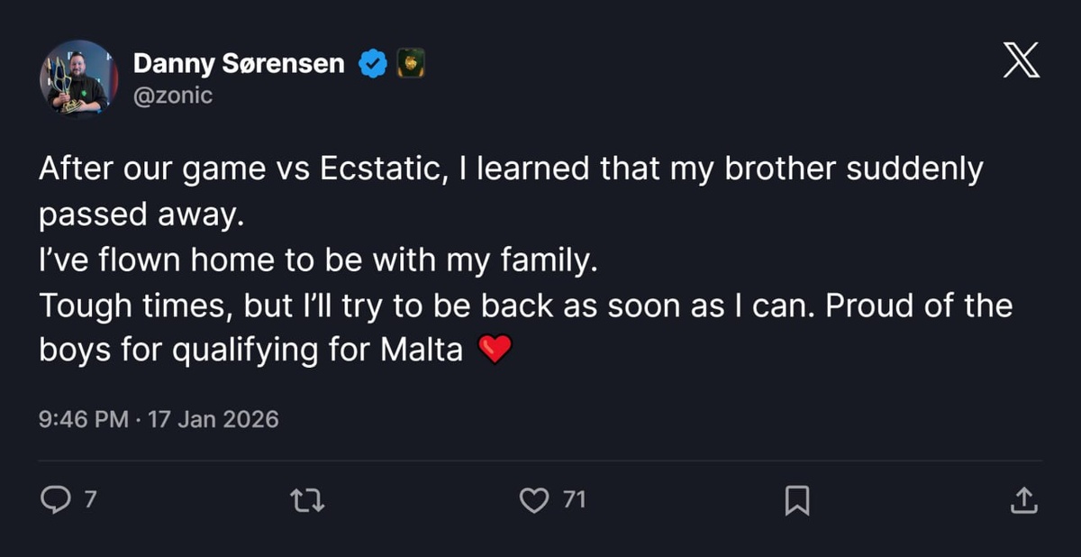Click the X logo in the corner
The height and width of the screenshot is (557, 1081).
[x=1021, y=62]
